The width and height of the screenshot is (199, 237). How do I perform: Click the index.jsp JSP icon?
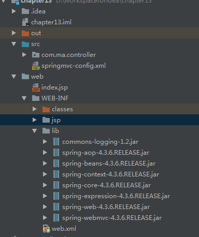tap(36, 87)
